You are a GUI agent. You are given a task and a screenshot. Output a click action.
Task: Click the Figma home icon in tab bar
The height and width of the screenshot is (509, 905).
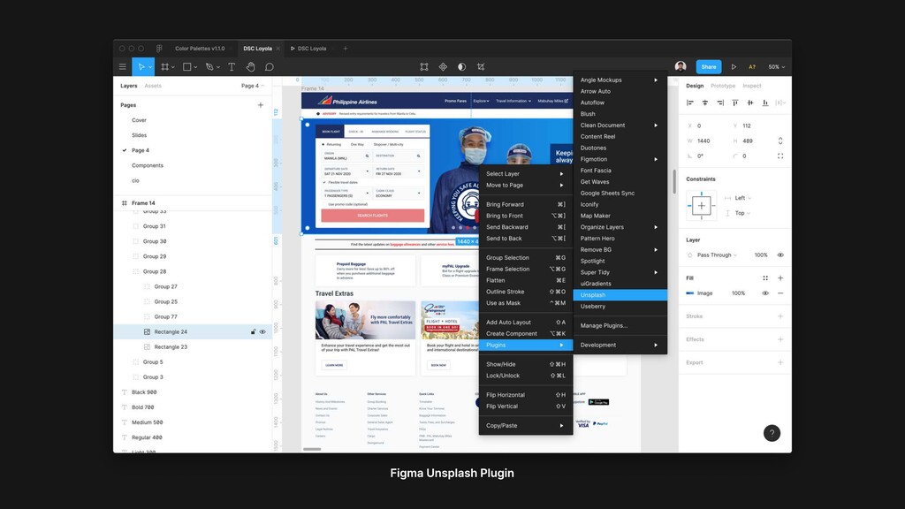pos(159,49)
